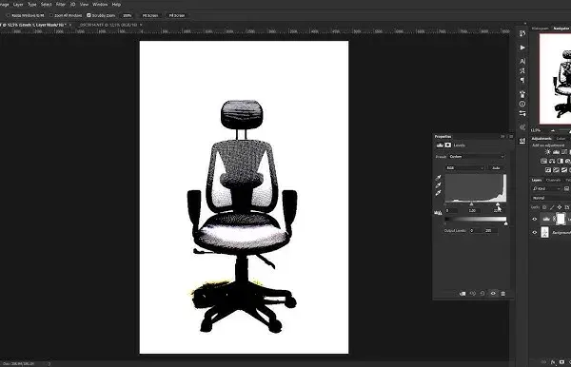Collapse the Properties panel with double arrows
This screenshot has height=367, width=571.
[x=502, y=136]
